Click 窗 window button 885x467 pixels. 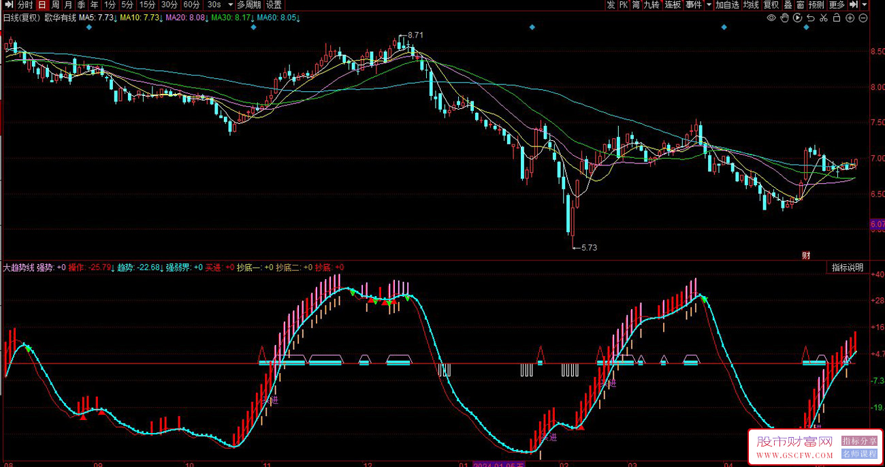tap(800, 5)
